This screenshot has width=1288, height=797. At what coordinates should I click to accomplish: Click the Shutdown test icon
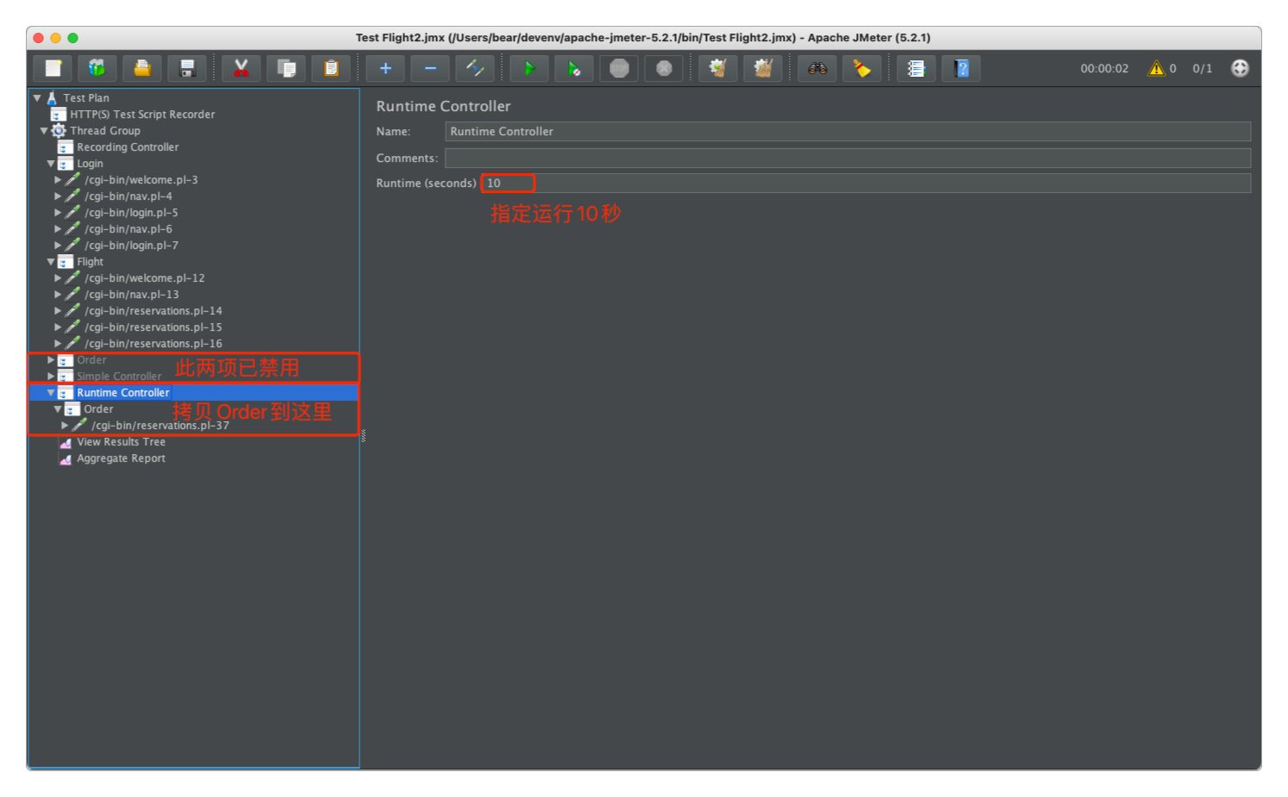664,68
